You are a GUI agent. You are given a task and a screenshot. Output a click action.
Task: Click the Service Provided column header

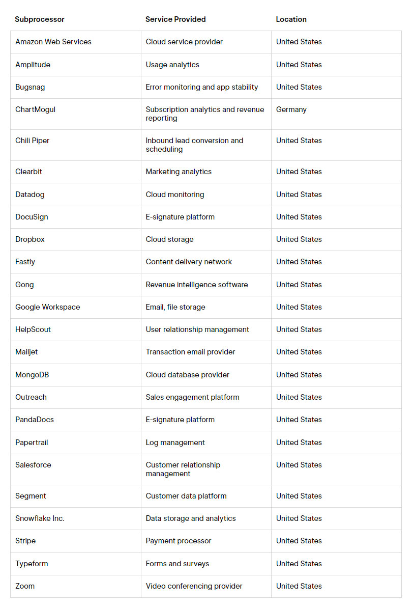[175, 19]
